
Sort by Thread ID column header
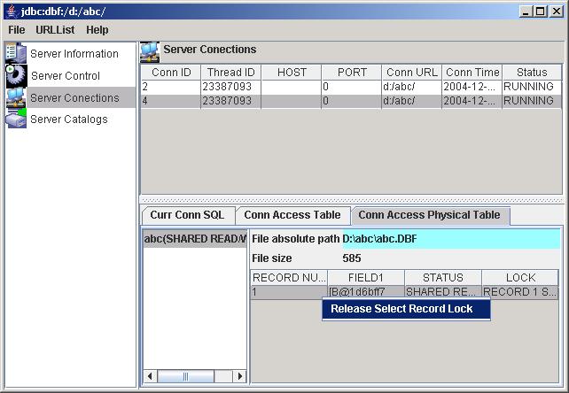(x=230, y=73)
